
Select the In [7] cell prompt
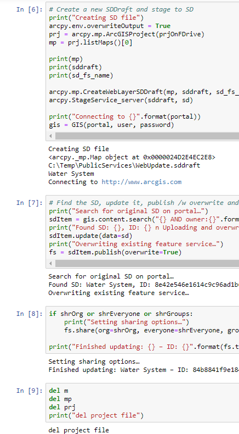point(29,203)
